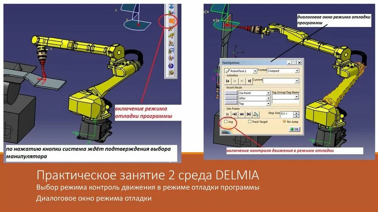Activate the orange Teach mode toolbar icon
This screenshot has width=378, height=212.
(172, 21)
